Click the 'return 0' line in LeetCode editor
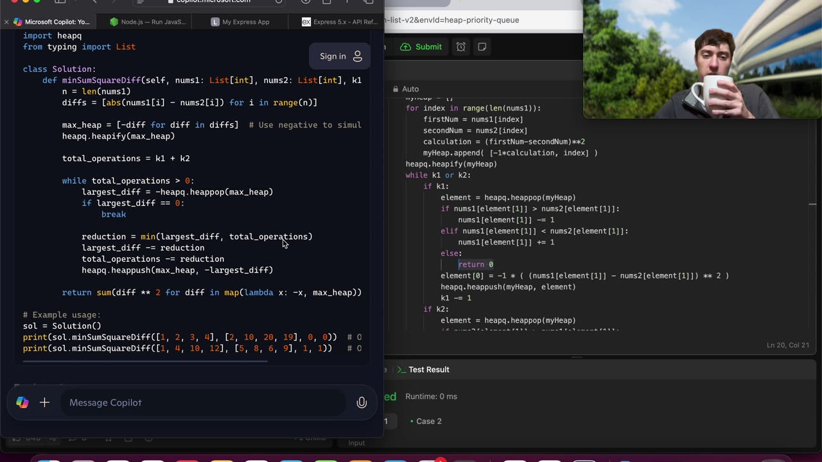The height and width of the screenshot is (462, 822). [476, 264]
